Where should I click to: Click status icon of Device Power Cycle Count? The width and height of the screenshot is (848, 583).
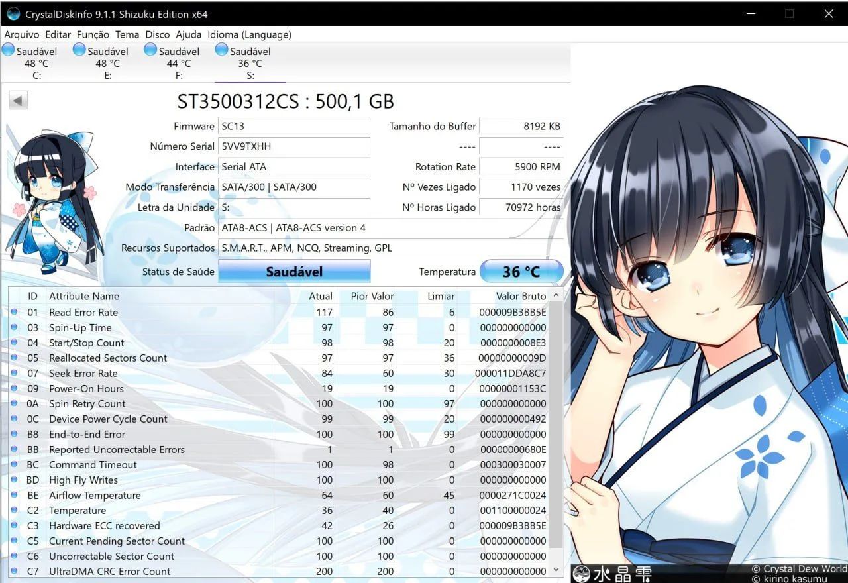coord(15,419)
